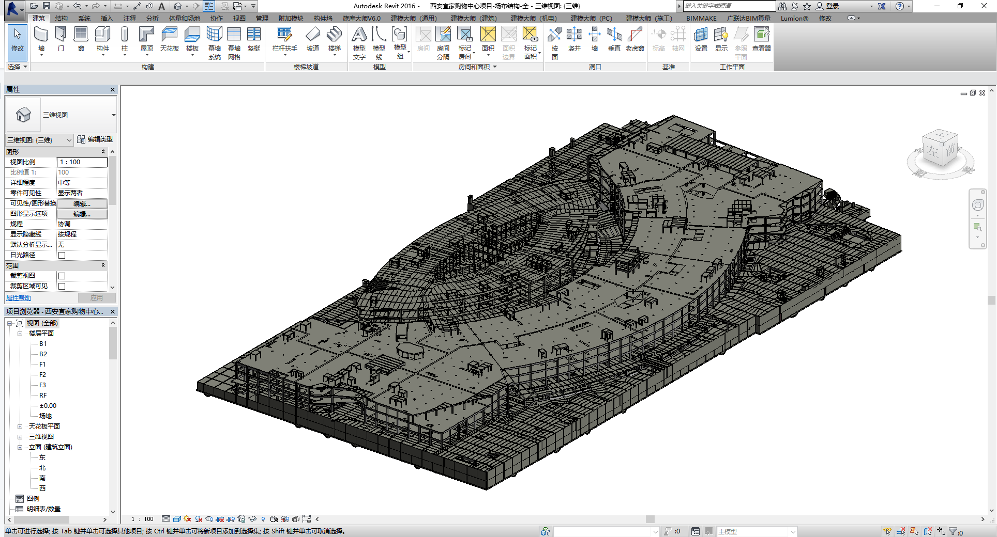This screenshot has width=997, height=537.
Task: Click the 登录 sign-in button
Action: 828,6
